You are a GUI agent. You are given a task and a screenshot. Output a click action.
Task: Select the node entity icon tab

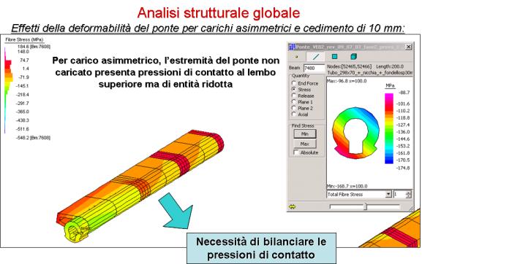click(296, 57)
